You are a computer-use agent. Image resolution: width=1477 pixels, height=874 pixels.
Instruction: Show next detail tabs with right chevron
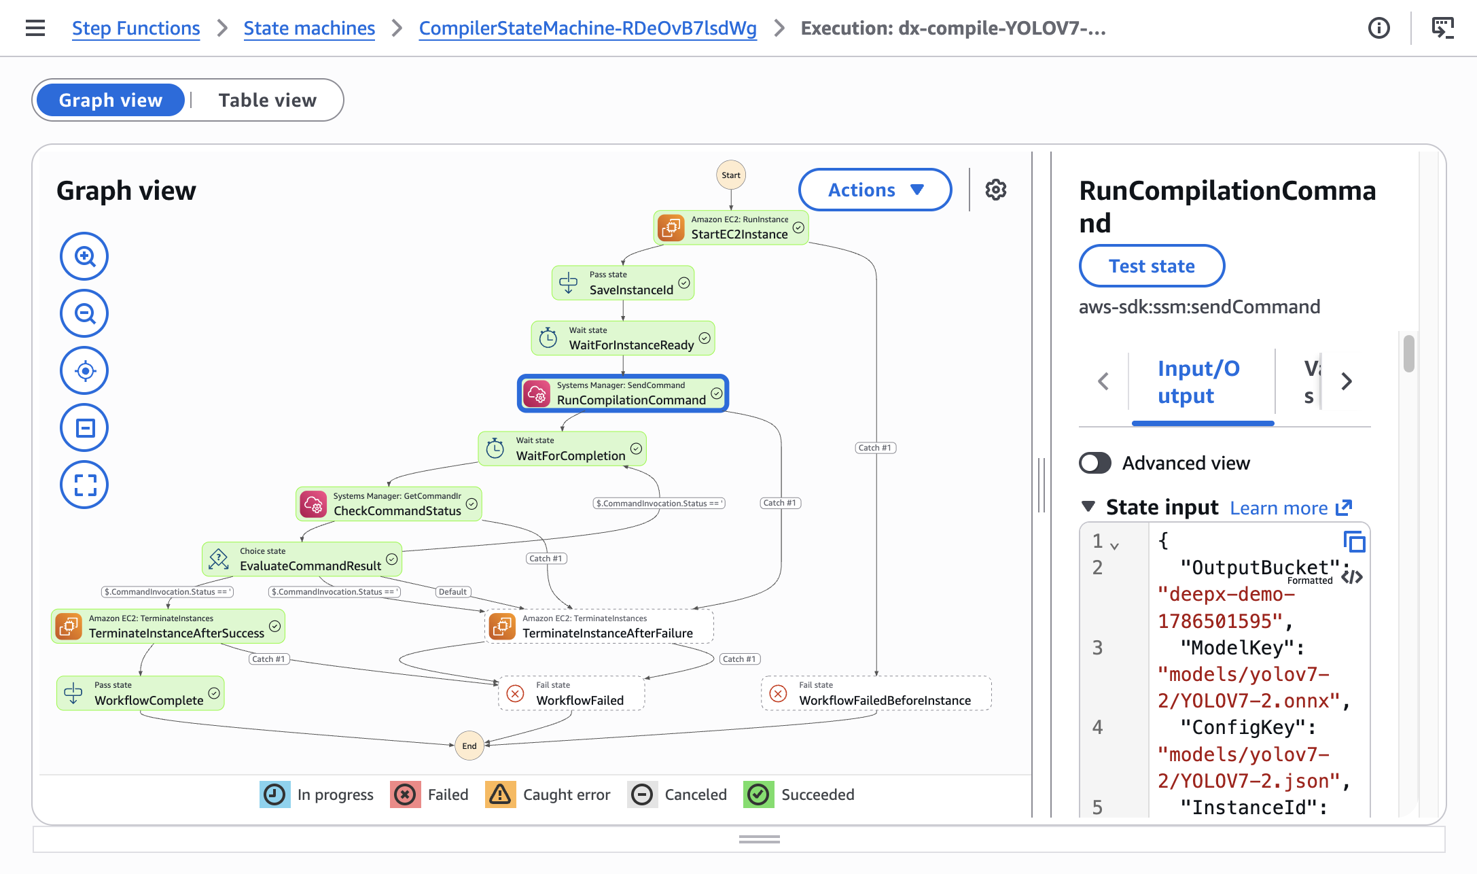click(1347, 381)
